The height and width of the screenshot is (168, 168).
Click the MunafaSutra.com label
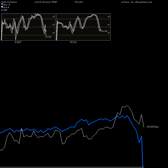[x=144, y=2]
